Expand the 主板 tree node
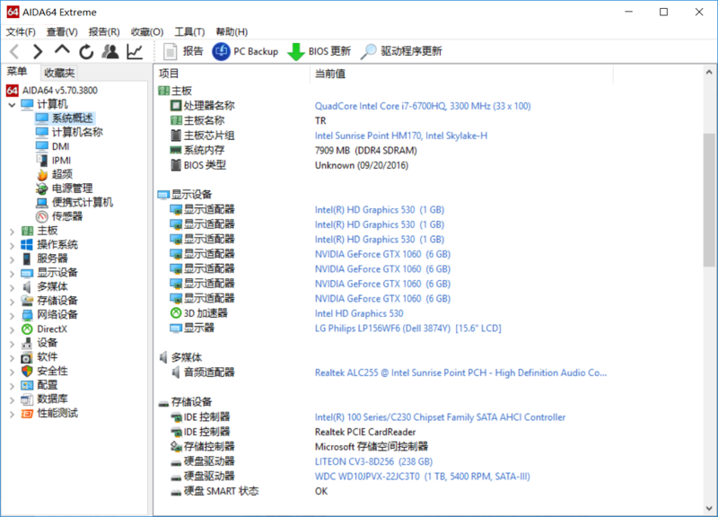The width and height of the screenshot is (718, 517). coord(12,232)
